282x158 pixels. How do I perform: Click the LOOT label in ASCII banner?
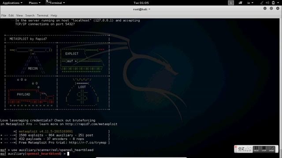[x=82, y=87]
